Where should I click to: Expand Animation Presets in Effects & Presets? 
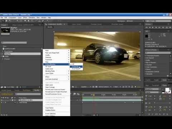pyautogui.click(x=145, y=56)
